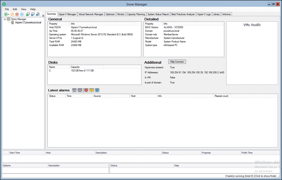Click the green plus Add icon
This screenshot has height=180, width=282.
[x=6, y=14]
